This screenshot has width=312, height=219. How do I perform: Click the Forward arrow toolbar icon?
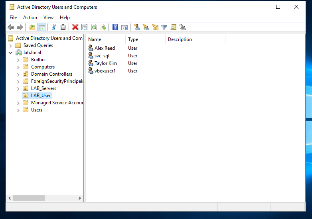click(x=20, y=27)
